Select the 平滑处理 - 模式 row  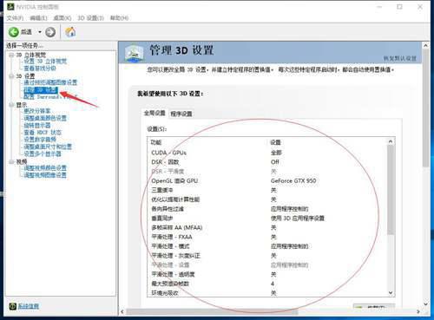click(267, 246)
